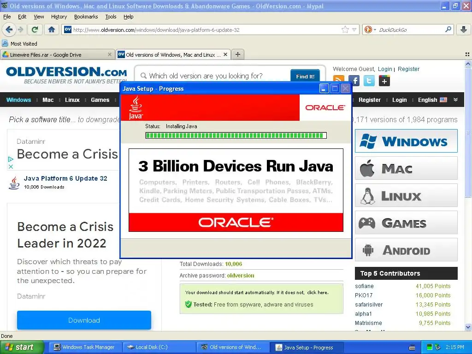472x354 pixels.
Task: Open the Bookmarks menu
Action: pos(86,17)
